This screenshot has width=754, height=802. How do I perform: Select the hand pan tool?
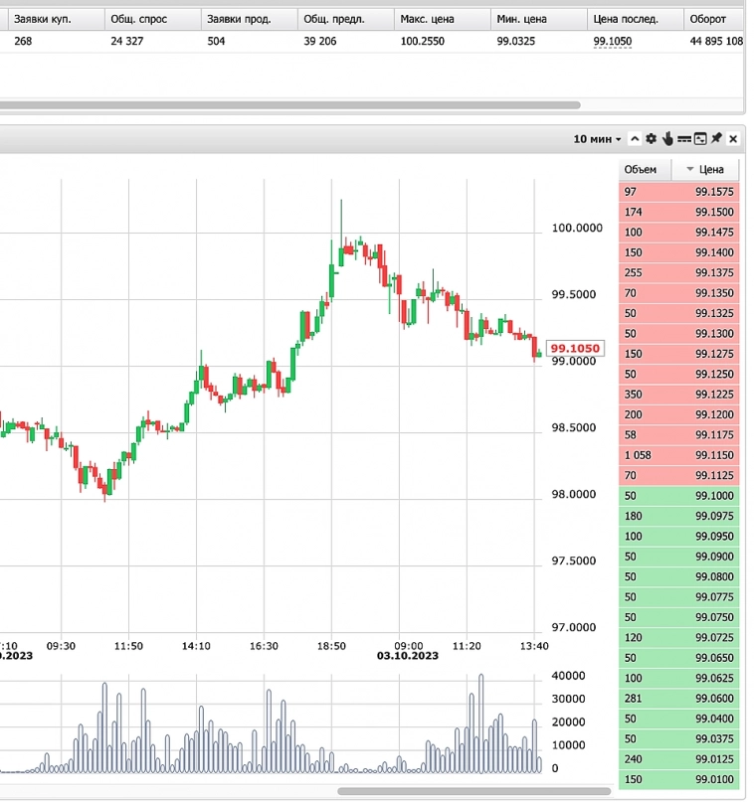[667, 139]
